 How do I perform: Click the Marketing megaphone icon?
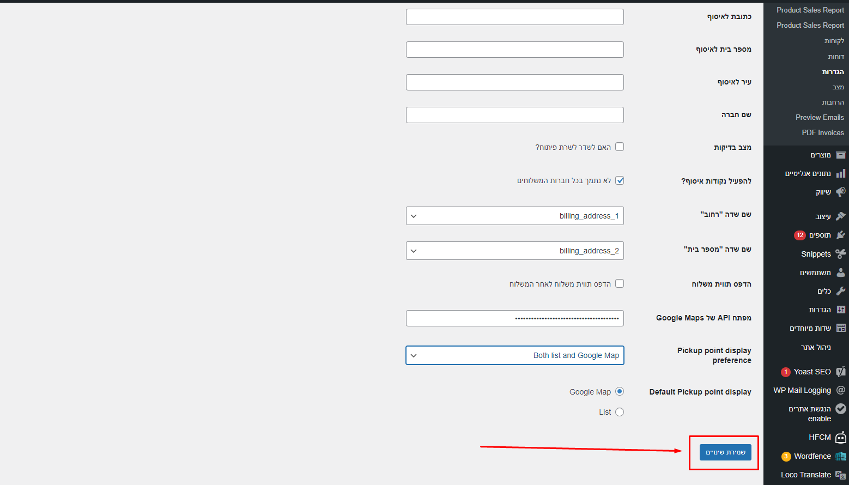click(841, 192)
